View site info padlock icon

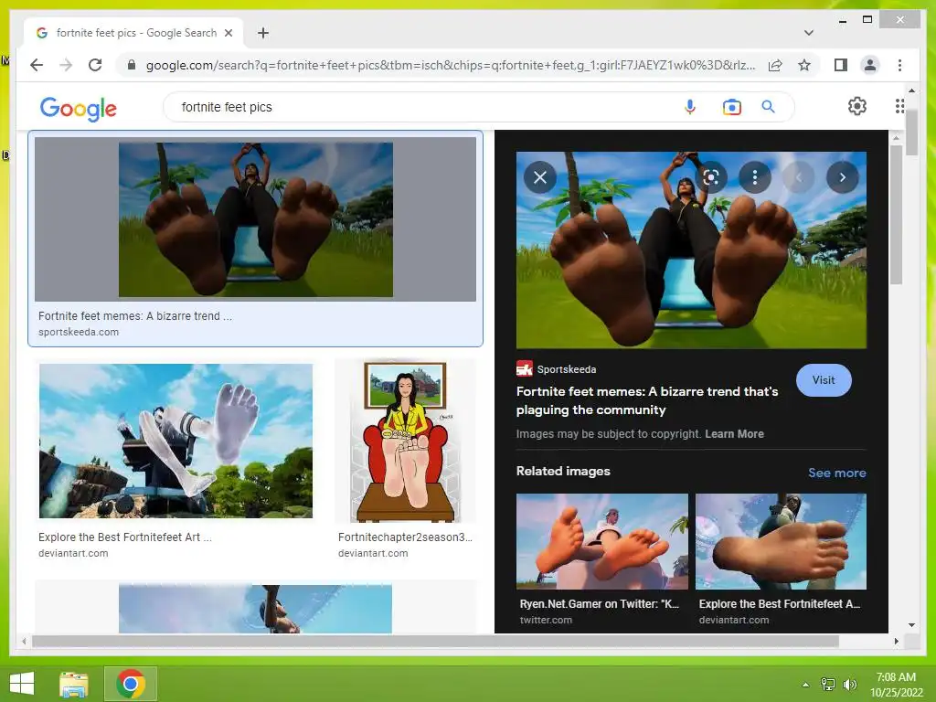(132, 65)
